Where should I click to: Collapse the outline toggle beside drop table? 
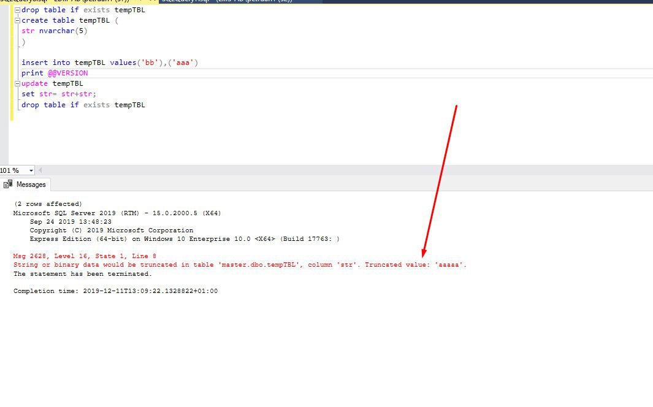(x=18, y=10)
